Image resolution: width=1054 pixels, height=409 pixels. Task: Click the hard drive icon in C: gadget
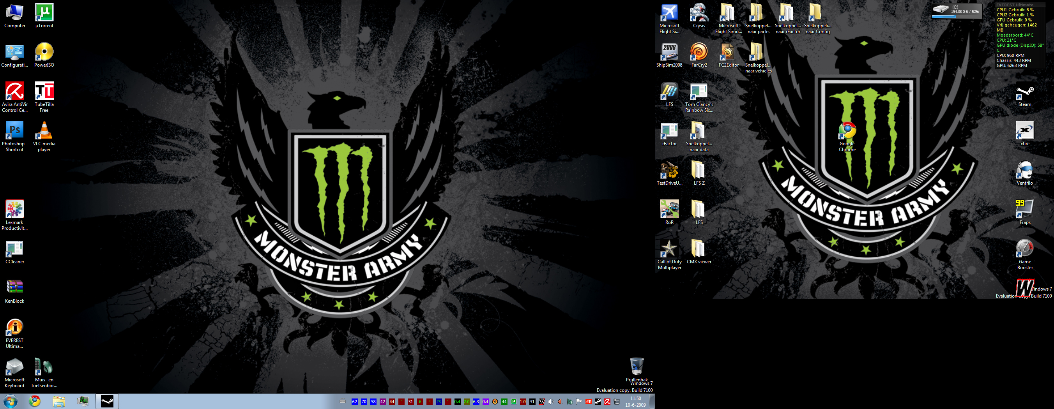(x=940, y=9)
